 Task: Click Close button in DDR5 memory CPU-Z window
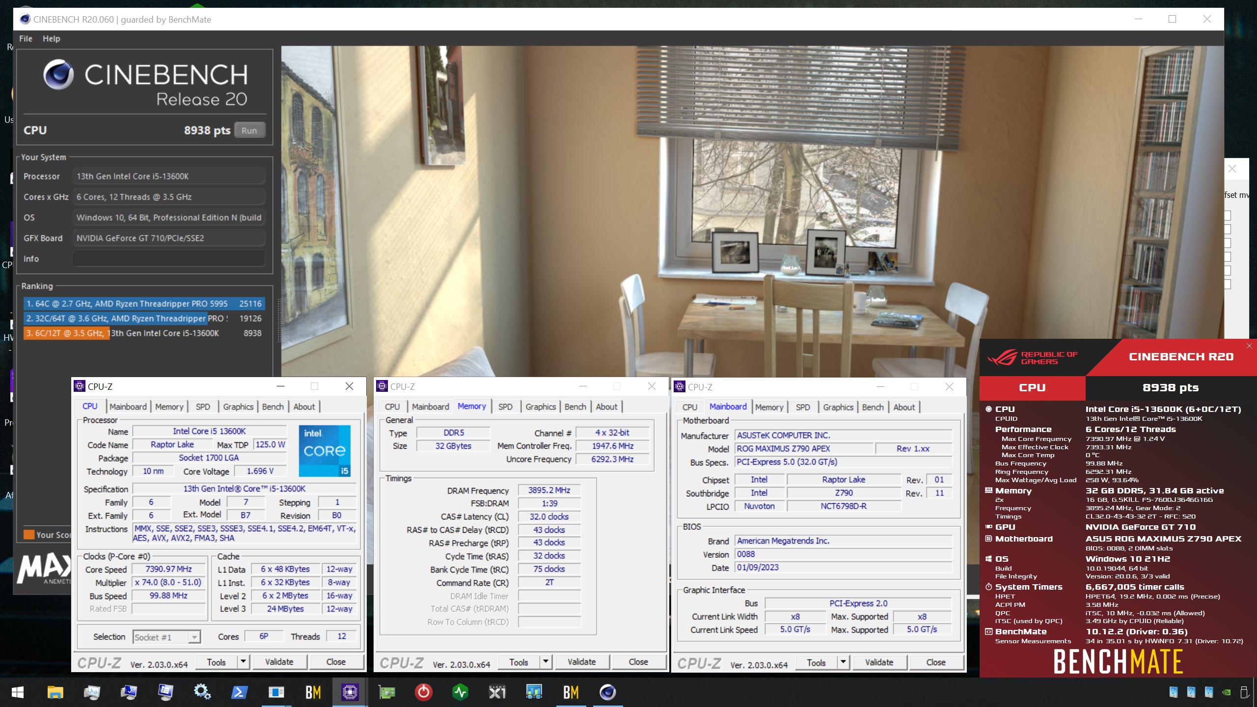point(638,662)
